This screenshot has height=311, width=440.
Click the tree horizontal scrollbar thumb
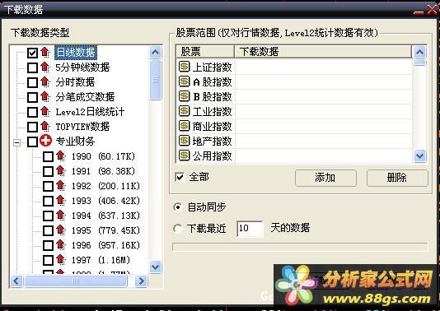[76, 281]
